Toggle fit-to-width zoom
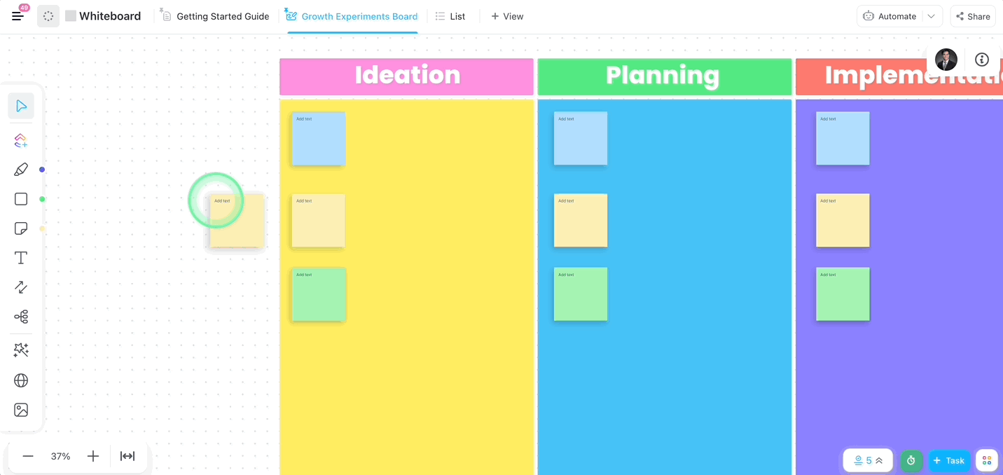This screenshot has width=1003, height=475. (x=127, y=456)
